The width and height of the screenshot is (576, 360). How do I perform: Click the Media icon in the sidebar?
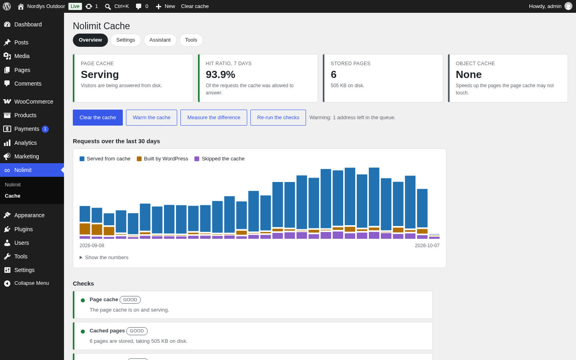point(7,56)
